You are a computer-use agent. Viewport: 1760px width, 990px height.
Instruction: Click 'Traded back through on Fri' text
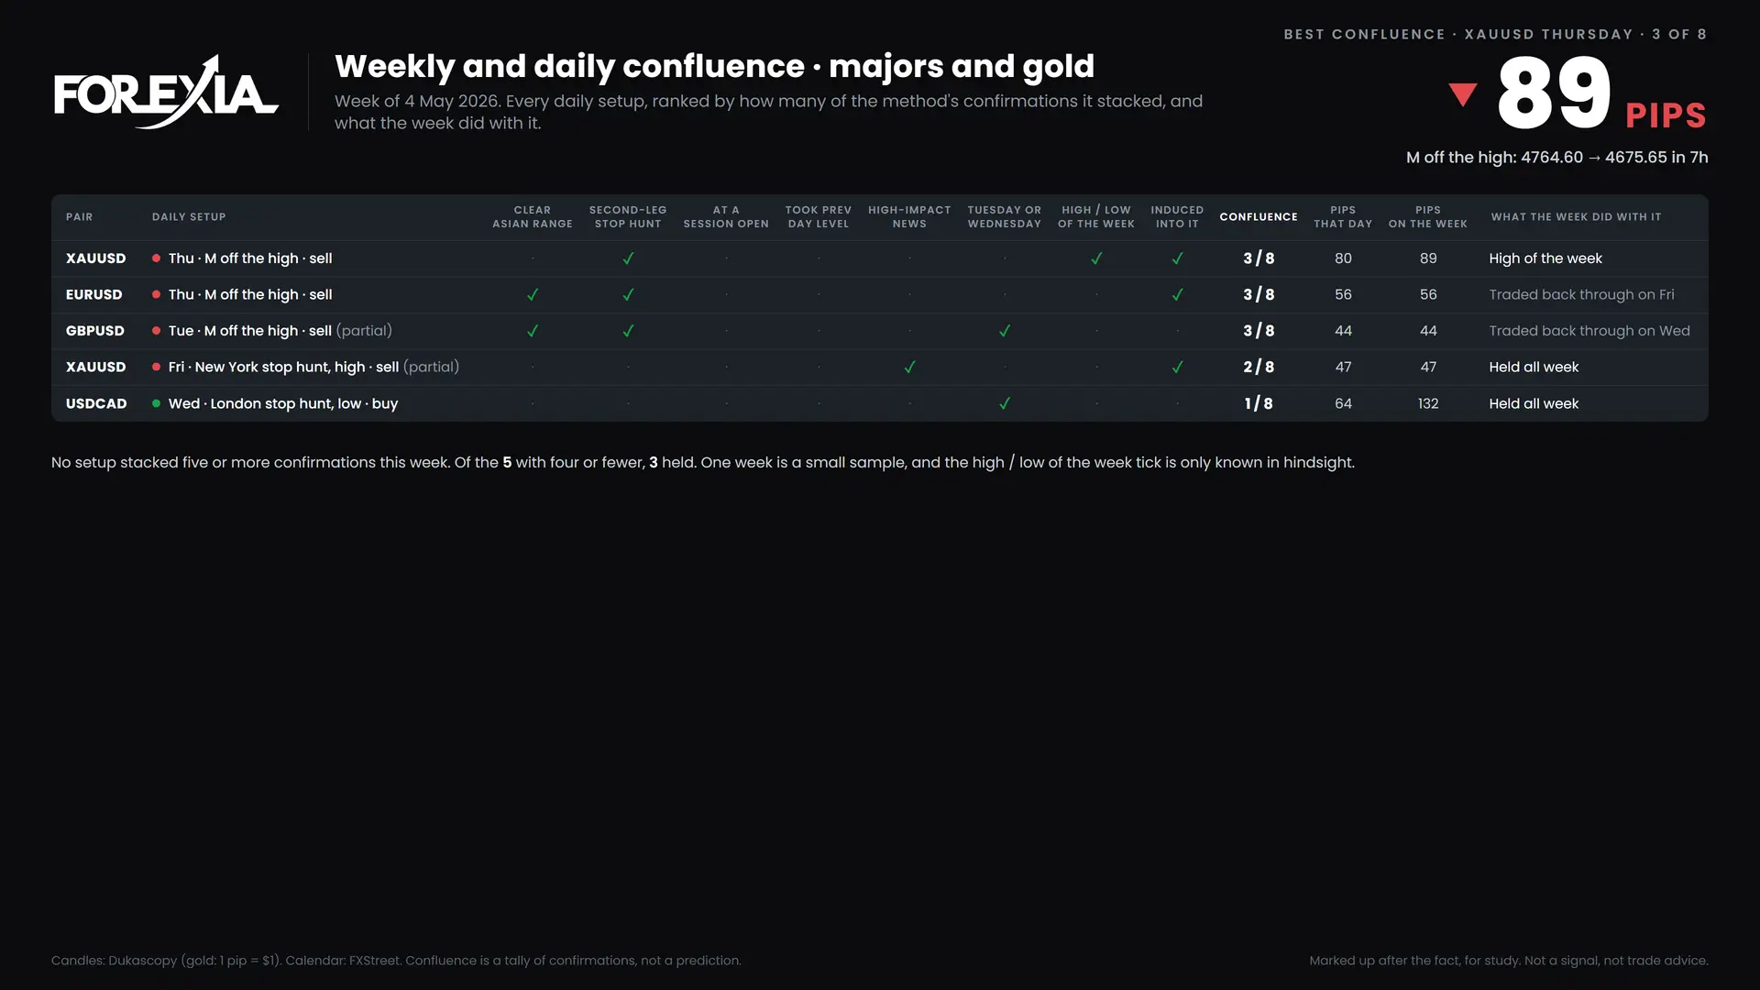1581,294
